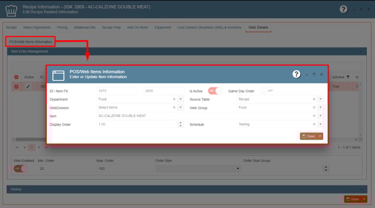Viewport: 375px width, 208px height.
Task: Sort by the Action column header
Action: pyautogui.click(x=29, y=77)
